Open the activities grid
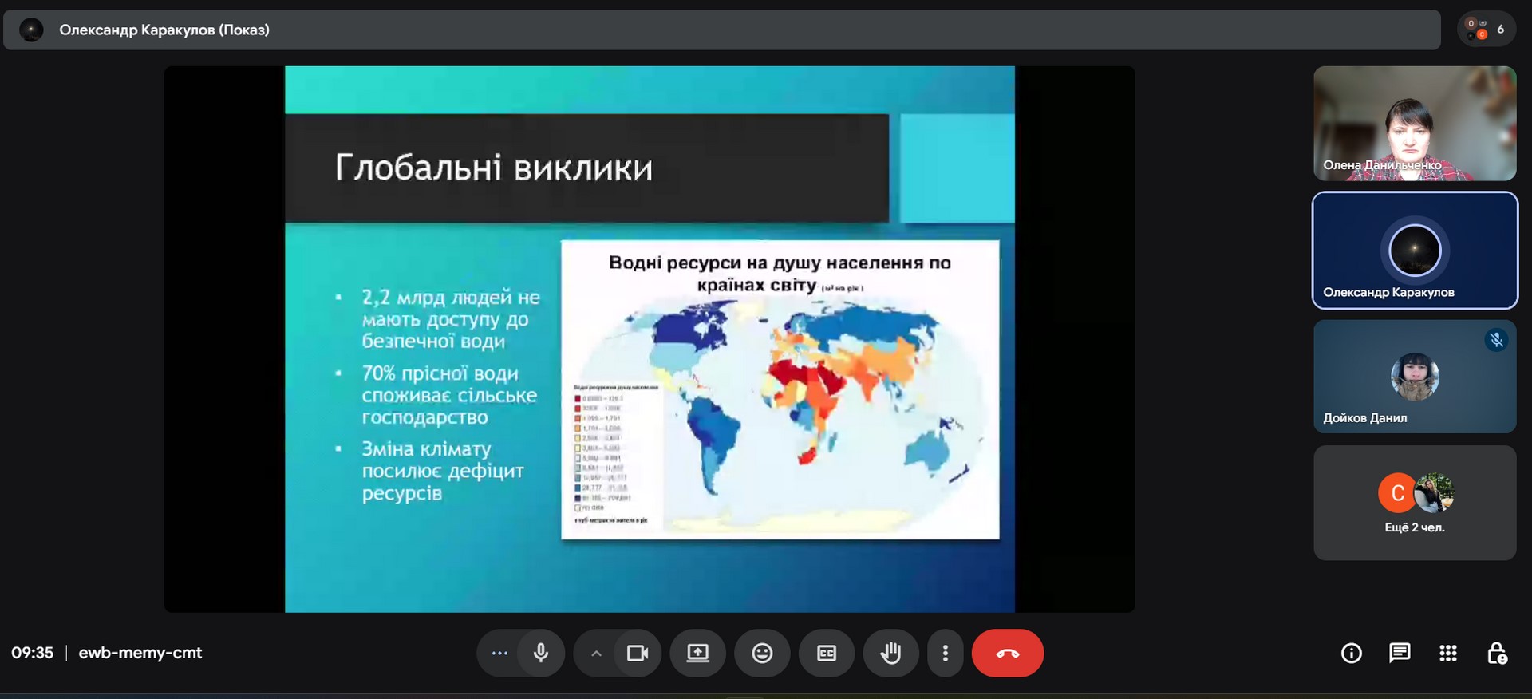 1448,653
